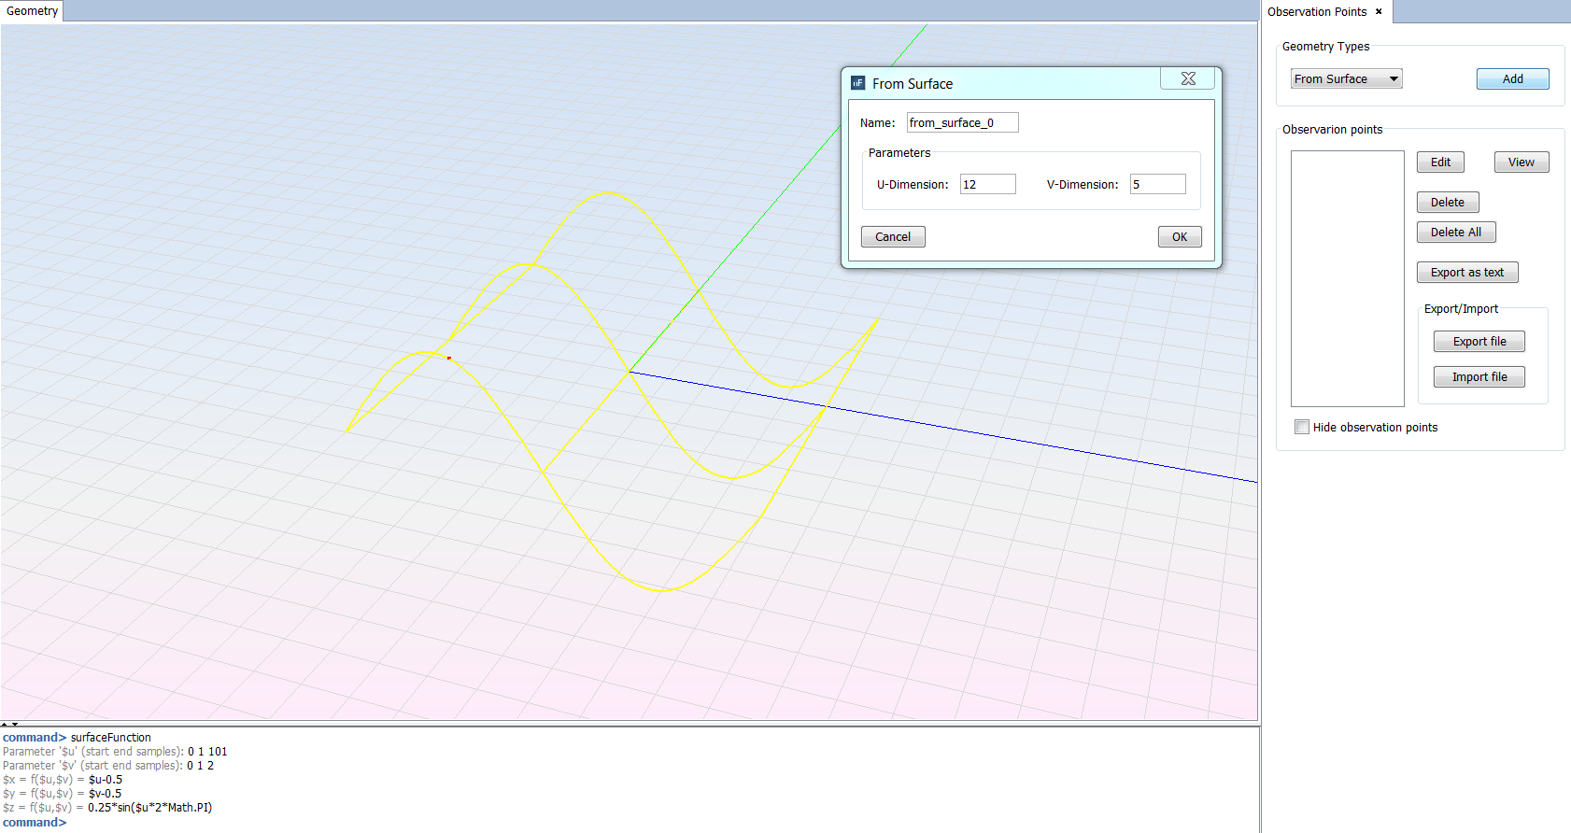Click the console splitter down arrow
Viewport: 1571px width, 833px height.
coord(15,725)
